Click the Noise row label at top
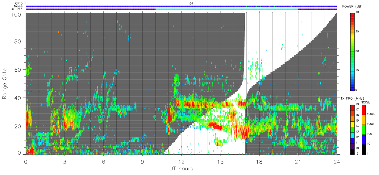 (19, 6)
